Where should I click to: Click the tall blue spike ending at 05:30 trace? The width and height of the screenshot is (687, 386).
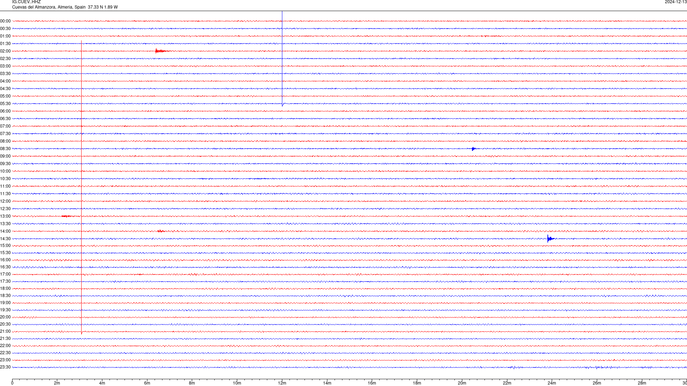(282, 59)
